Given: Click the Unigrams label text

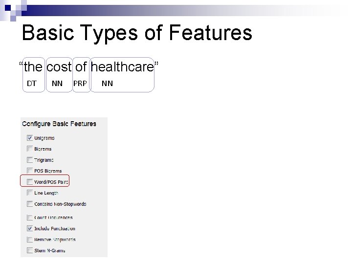Looking at the screenshot, I should (44, 138).
